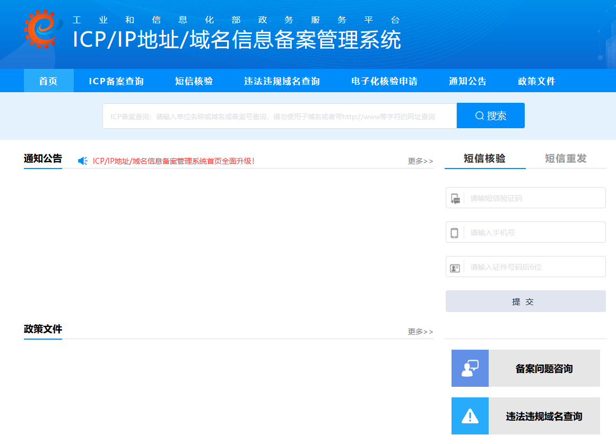Screen dimensions: 616x444
Task: Click the announcement speaker icon
Action: tap(82, 160)
